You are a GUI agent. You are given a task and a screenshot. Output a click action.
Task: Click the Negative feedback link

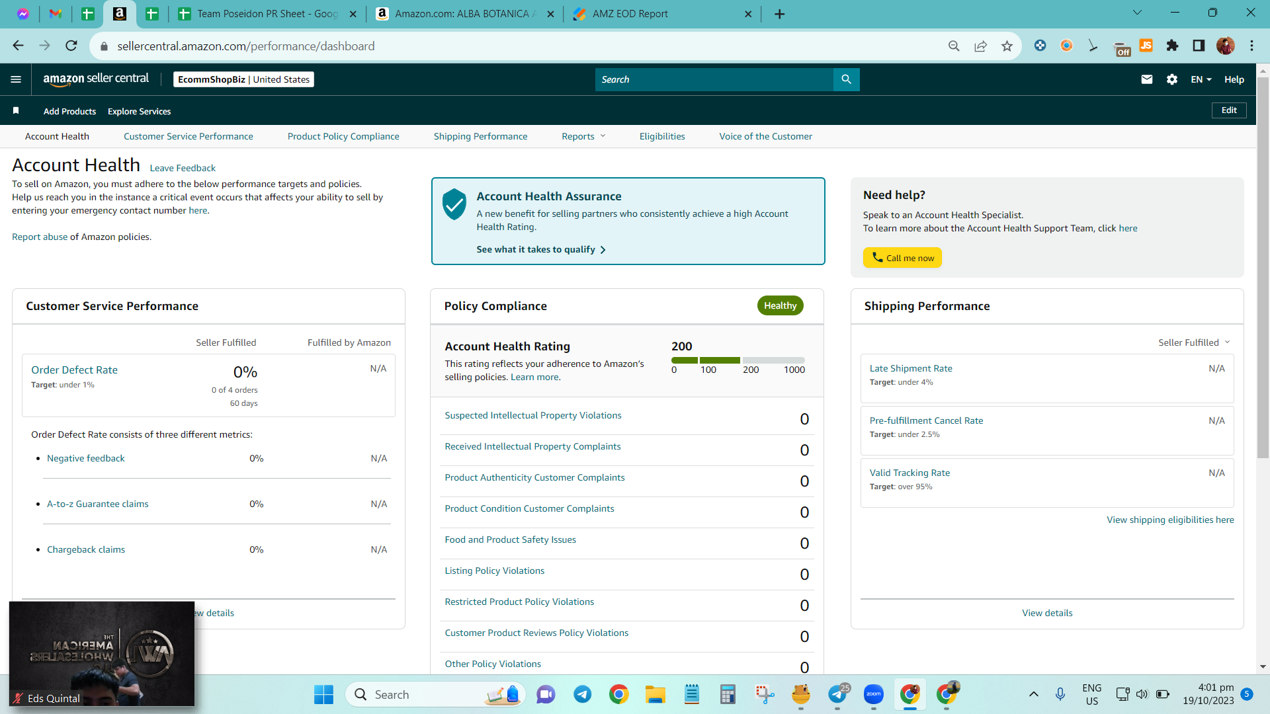86,459
